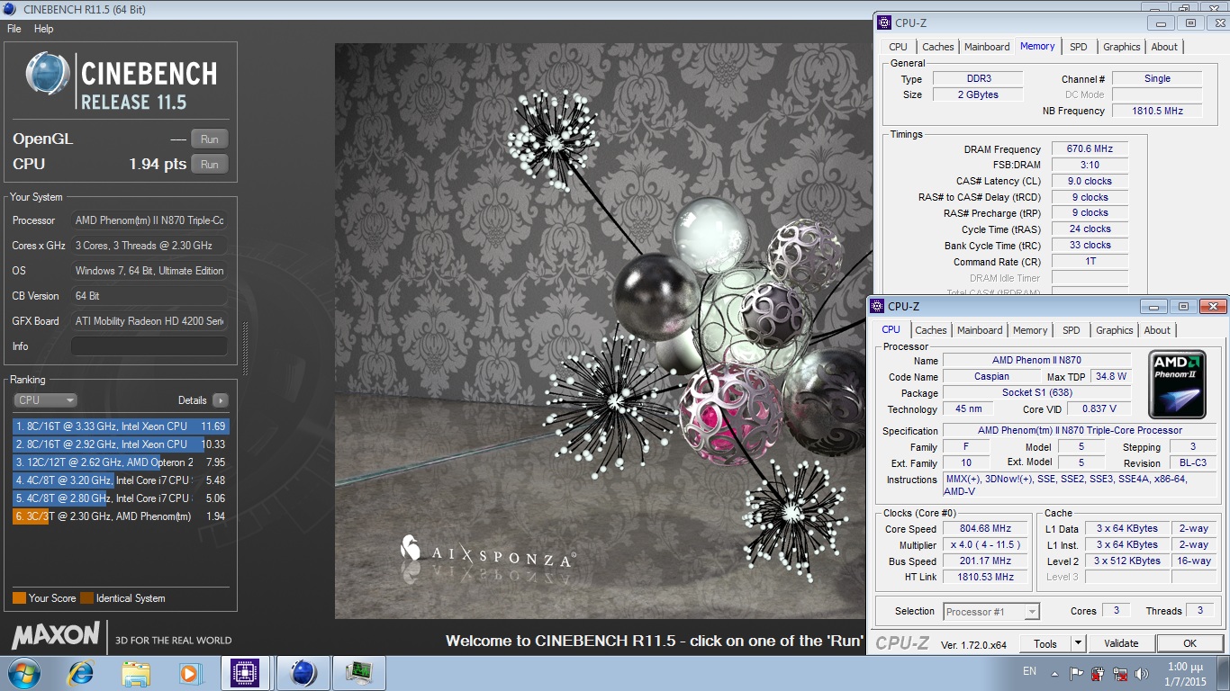
Task: Open the File menu in Cinebench
Action: 14,29
